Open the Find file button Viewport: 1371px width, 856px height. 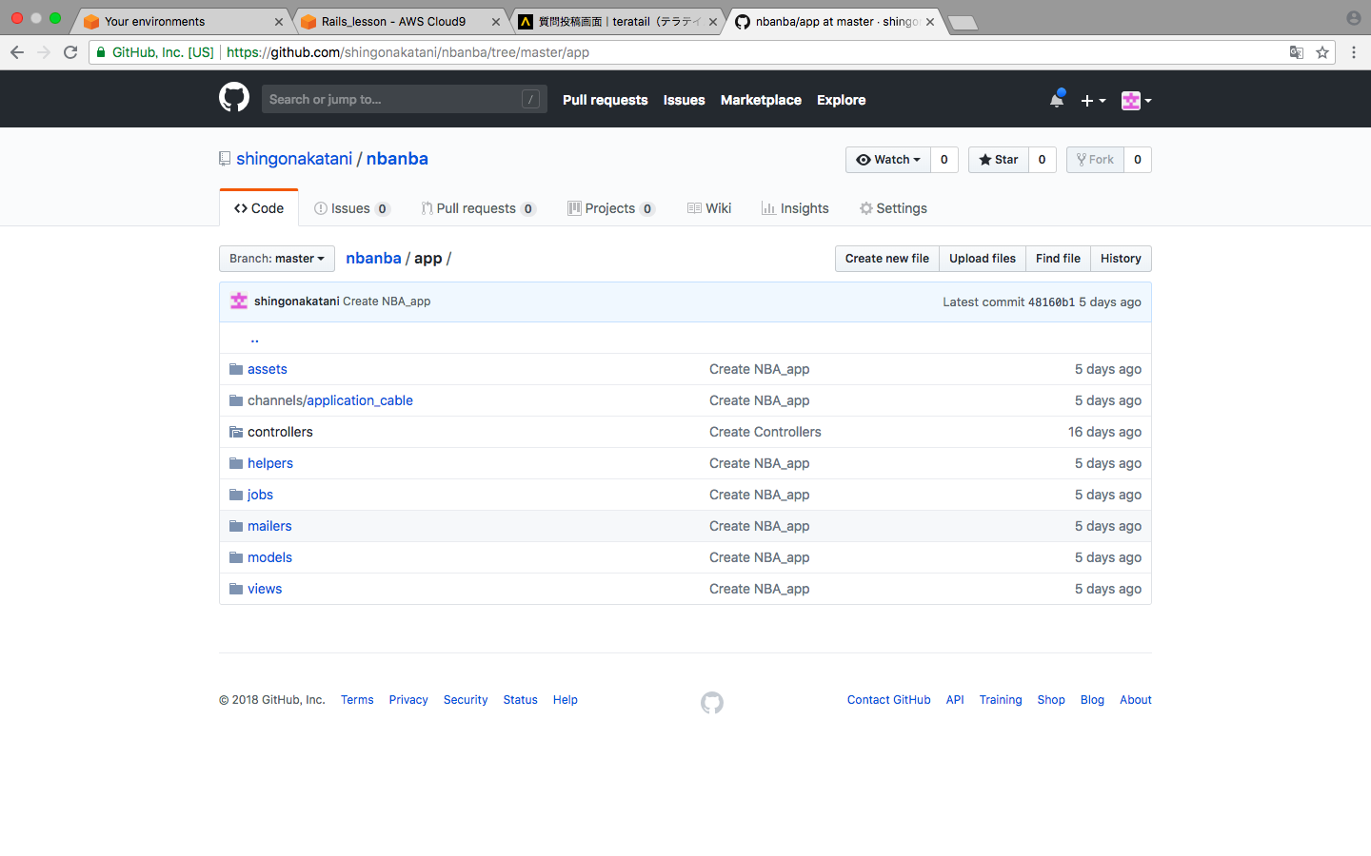(x=1058, y=259)
